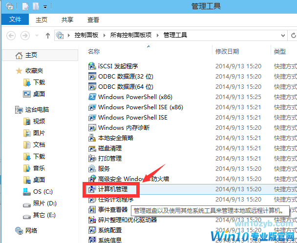Click the 磁盘清理 icon
Image resolution: width=297 pixels, height=243 pixels.
coord(92,148)
